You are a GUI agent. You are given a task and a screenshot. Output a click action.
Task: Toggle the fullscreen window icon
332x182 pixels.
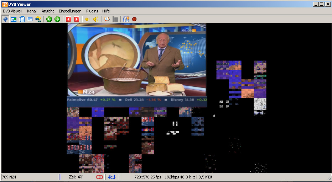tap(14, 19)
